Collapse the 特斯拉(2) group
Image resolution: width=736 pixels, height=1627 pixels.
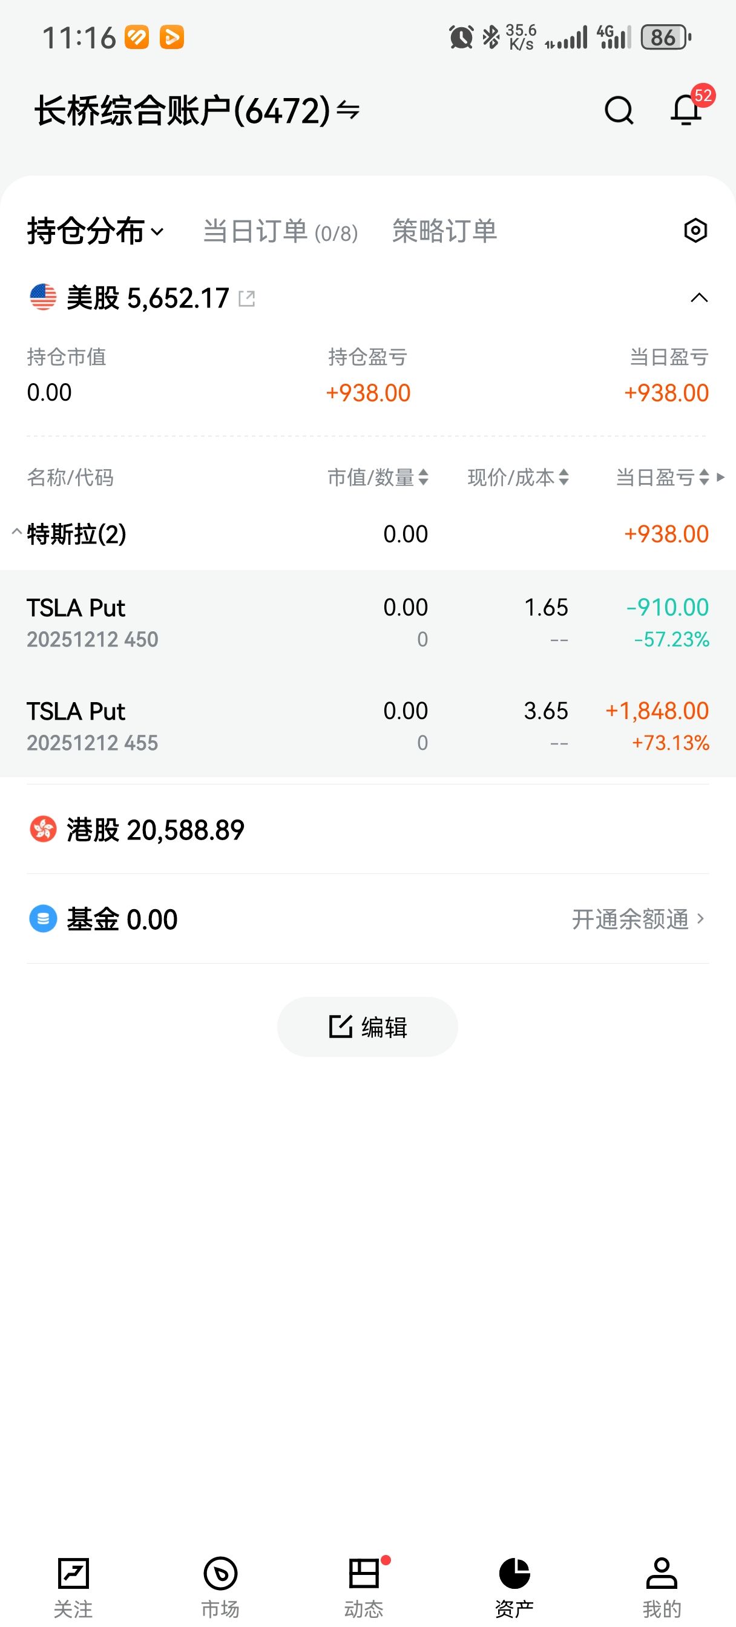pos(17,533)
